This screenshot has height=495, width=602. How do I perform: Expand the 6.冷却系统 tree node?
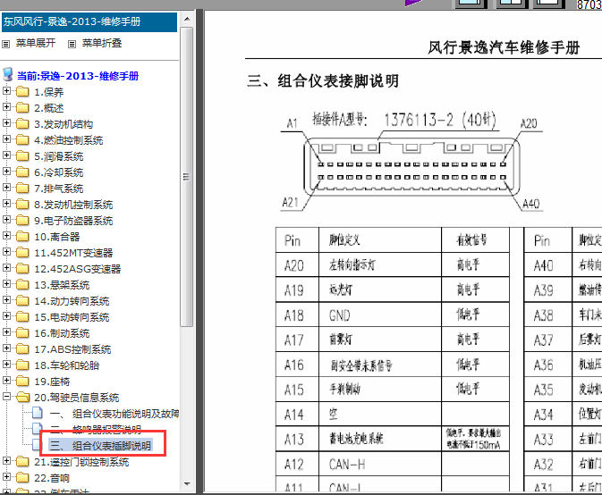tap(6, 172)
